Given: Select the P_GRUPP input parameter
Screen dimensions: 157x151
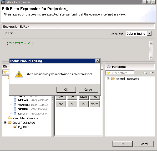Looking at the screenshot, I should (x=24, y=127).
